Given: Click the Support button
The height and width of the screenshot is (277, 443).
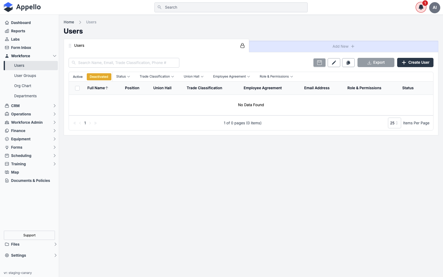Looking at the screenshot, I should tap(29, 235).
